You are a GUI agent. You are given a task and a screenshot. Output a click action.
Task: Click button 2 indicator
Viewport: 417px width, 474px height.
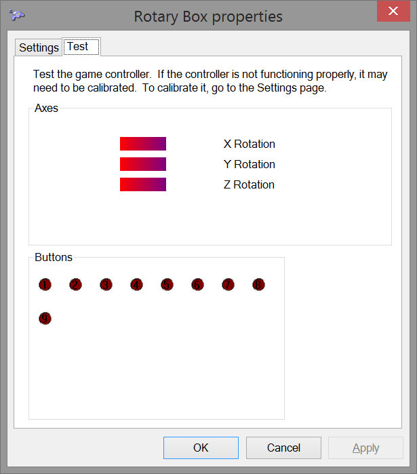coord(75,284)
